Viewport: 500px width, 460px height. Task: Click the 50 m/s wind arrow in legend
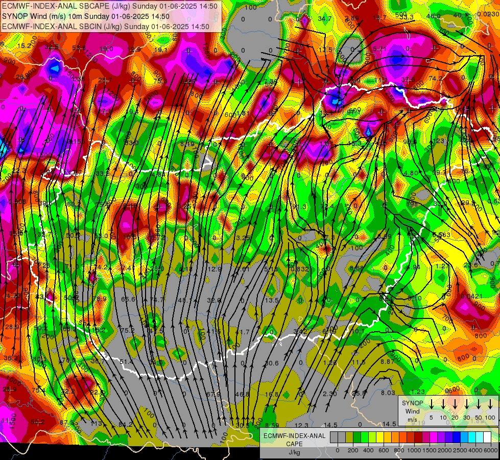pos(479,404)
